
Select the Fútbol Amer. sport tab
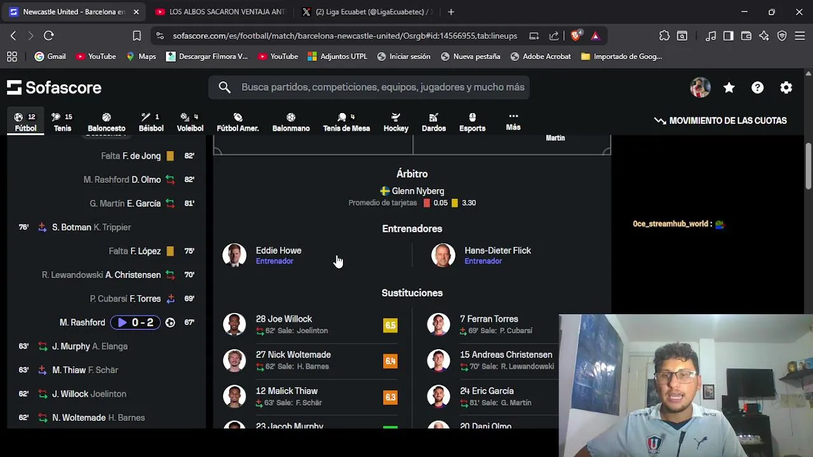(238, 123)
